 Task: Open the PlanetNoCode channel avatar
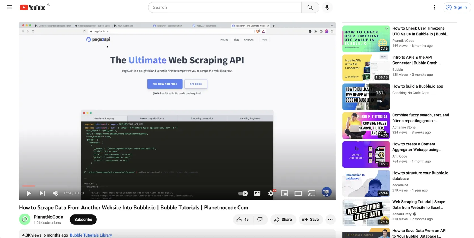point(25,219)
